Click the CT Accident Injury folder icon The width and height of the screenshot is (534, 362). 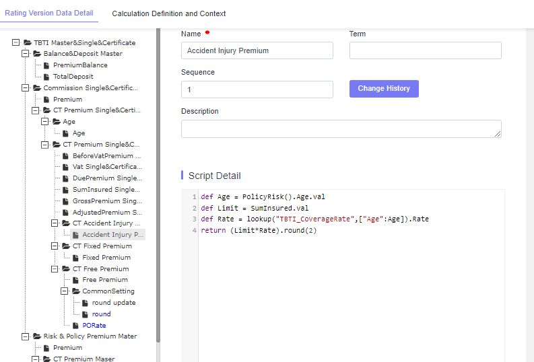[67, 223]
